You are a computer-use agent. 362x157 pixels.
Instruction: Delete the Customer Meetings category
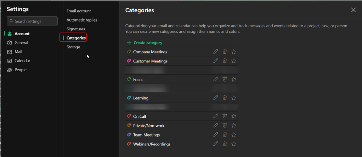(x=225, y=61)
